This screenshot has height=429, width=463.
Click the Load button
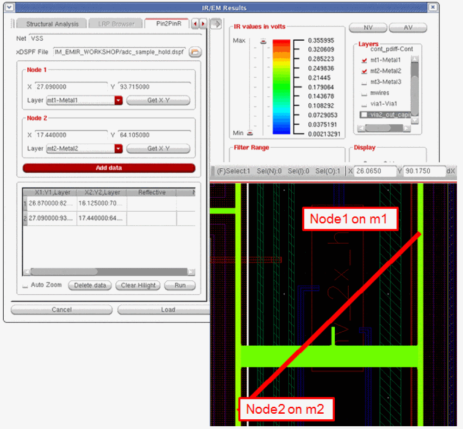[164, 309]
